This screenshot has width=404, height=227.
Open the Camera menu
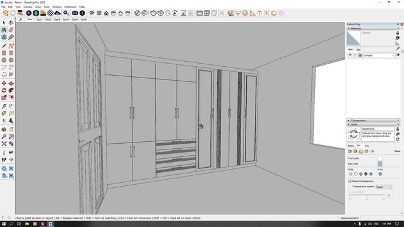[28, 7]
